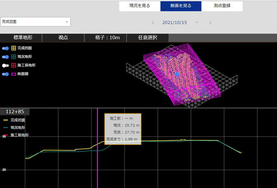
Task: Toggle the 現況地形 layer switch
Action: (x=5, y=57)
